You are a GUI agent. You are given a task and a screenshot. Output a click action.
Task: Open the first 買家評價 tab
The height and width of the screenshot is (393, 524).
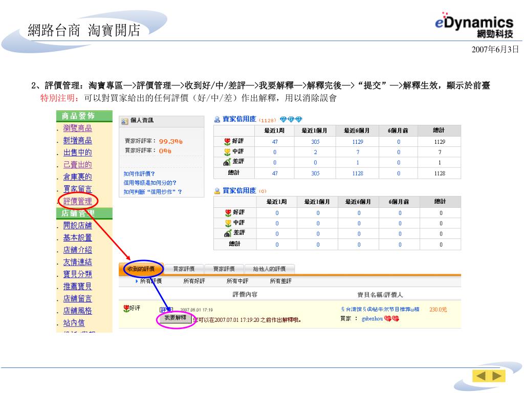click(x=184, y=269)
